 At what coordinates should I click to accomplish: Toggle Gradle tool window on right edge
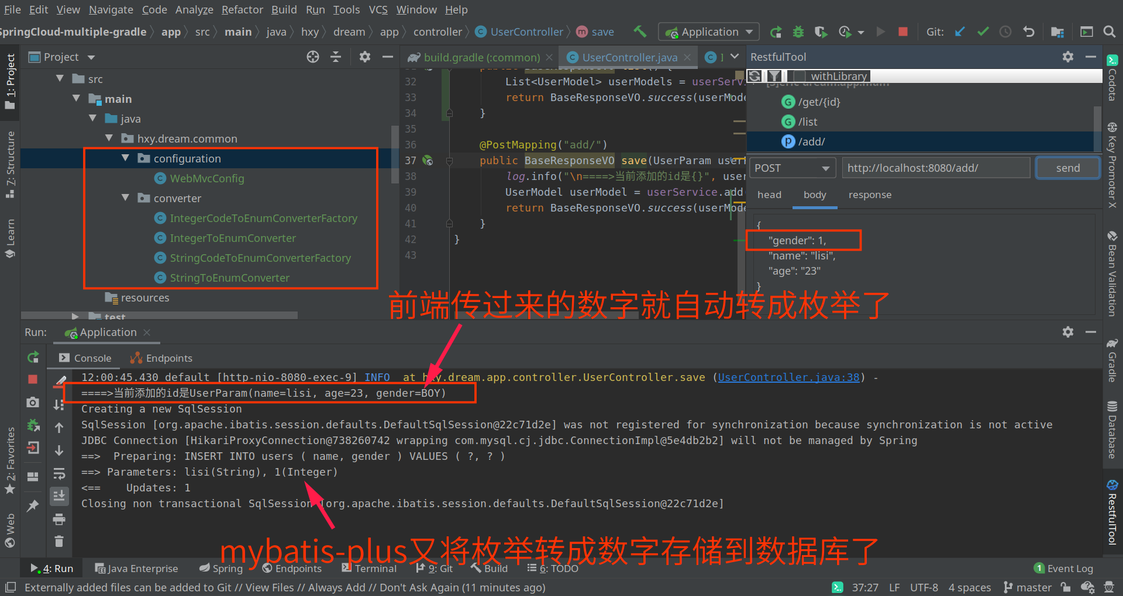pos(1112,361)
